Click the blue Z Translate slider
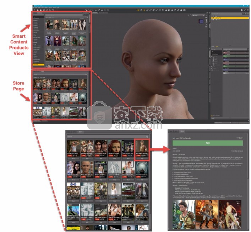The image size is (251, 232). click(x=236, y=59)
